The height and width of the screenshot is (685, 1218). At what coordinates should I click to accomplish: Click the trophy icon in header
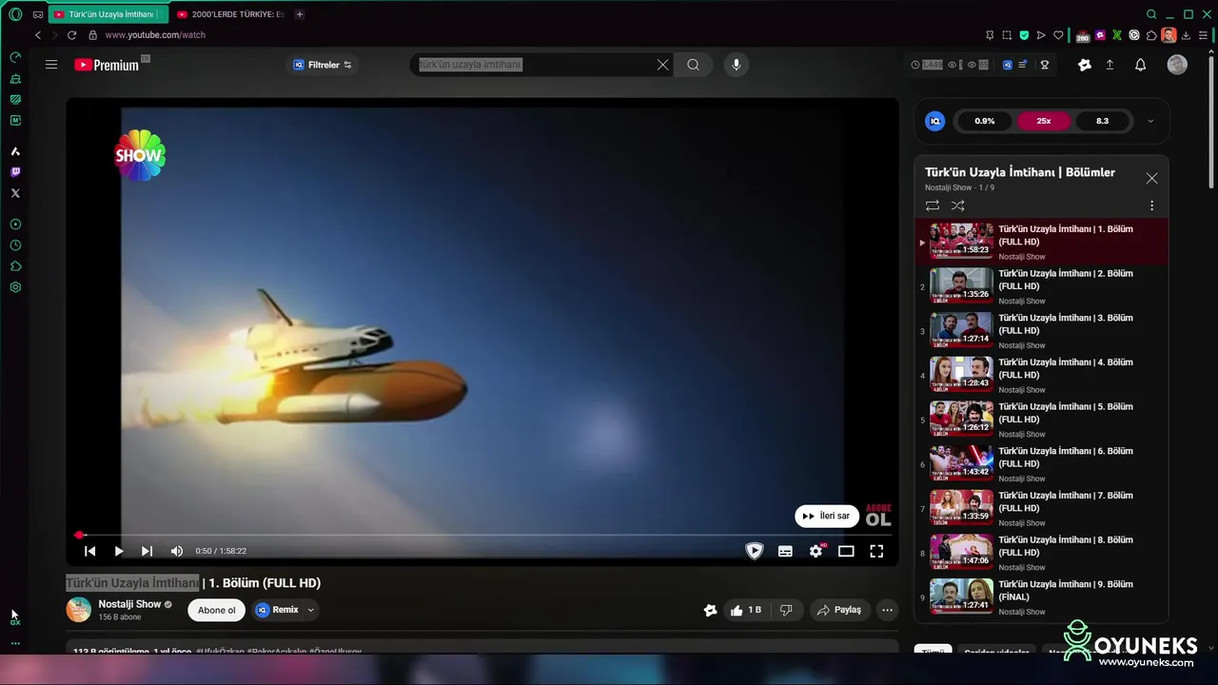[x=1044, y=65]
